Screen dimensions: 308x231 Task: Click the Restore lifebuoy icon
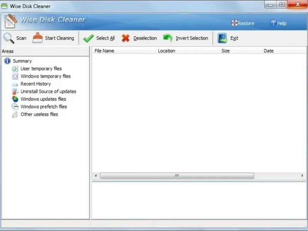pyautogui.click(x=234, y=23)
